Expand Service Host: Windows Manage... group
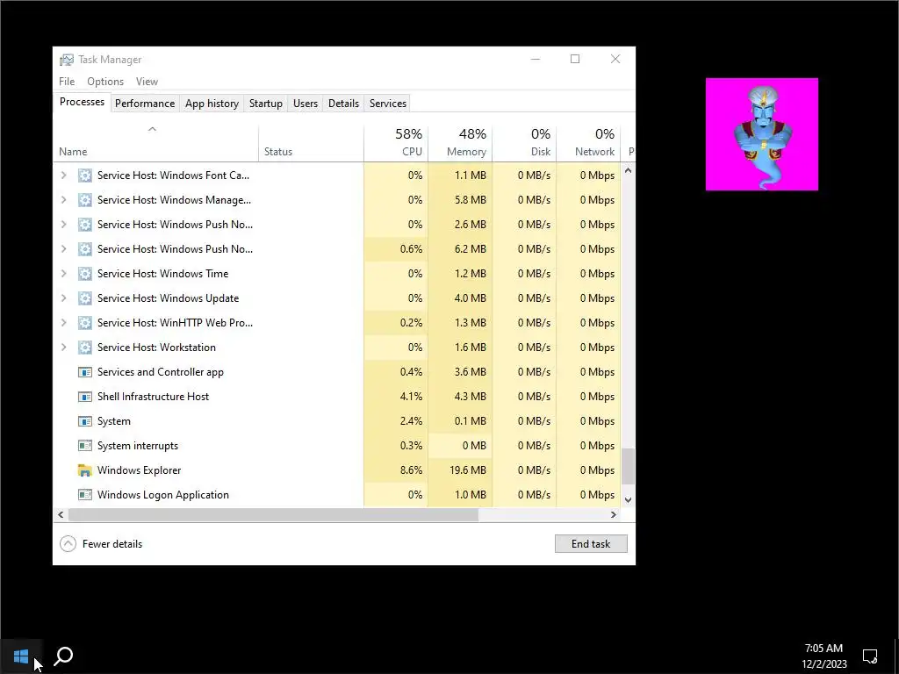This screenshot has height=674, width=899. [x=63, y=200]
